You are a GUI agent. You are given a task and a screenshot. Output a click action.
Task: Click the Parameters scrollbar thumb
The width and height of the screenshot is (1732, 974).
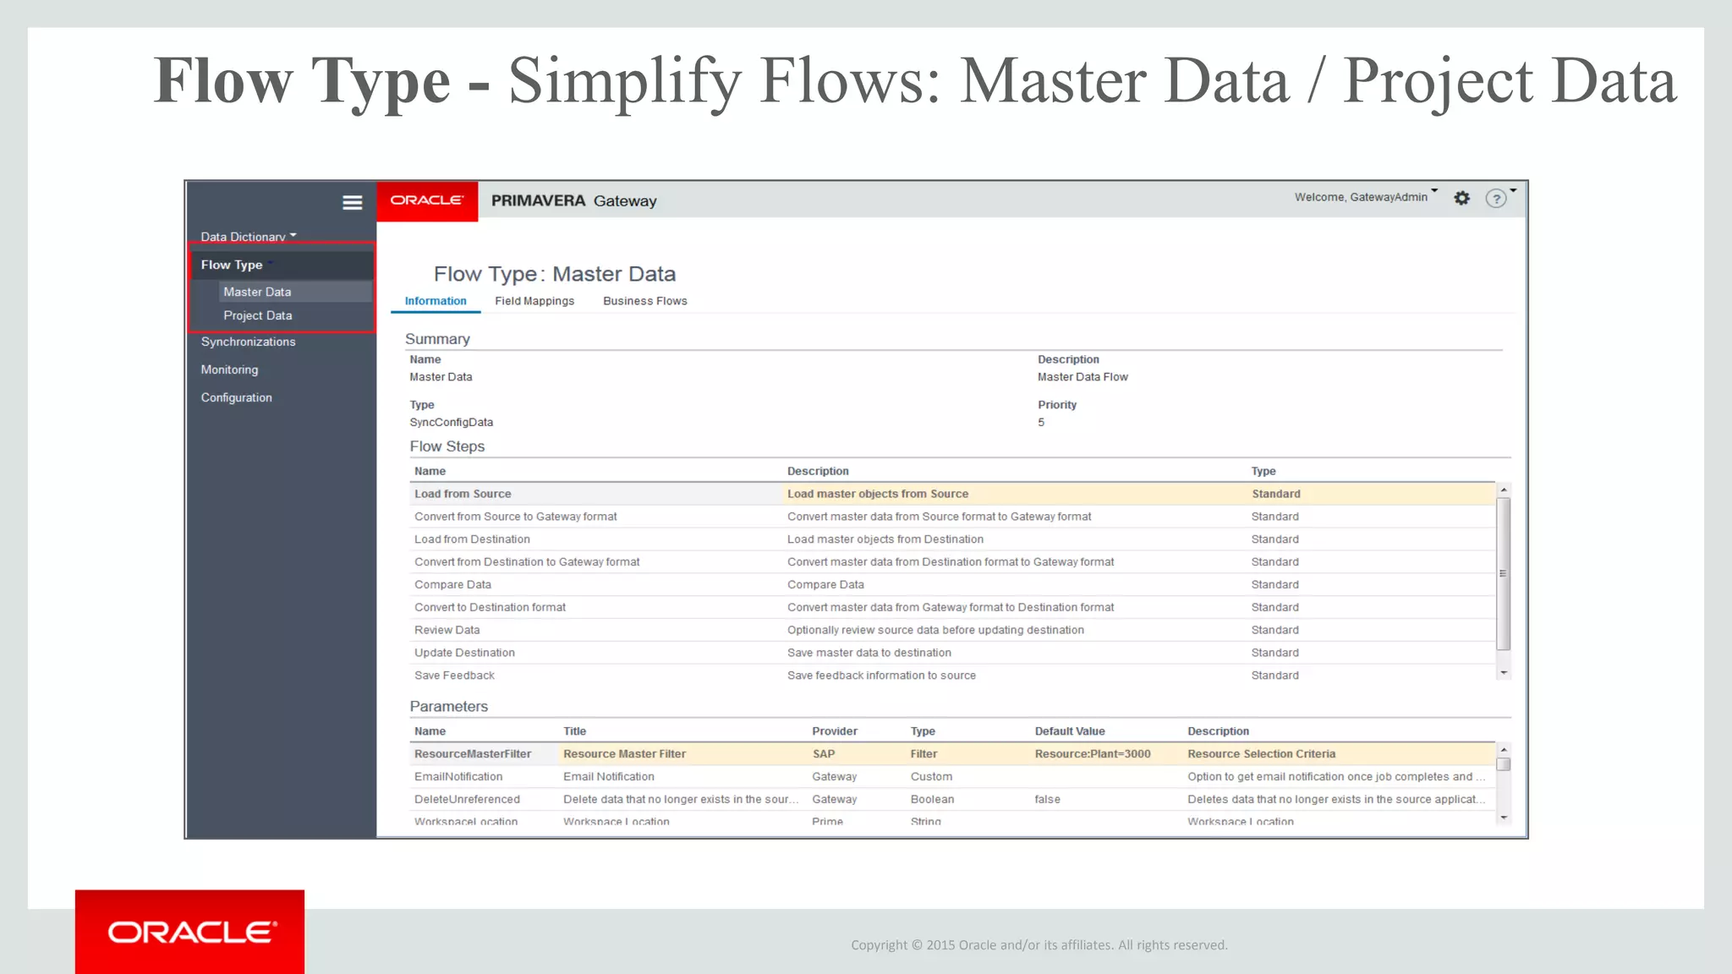click(1504, 764)
